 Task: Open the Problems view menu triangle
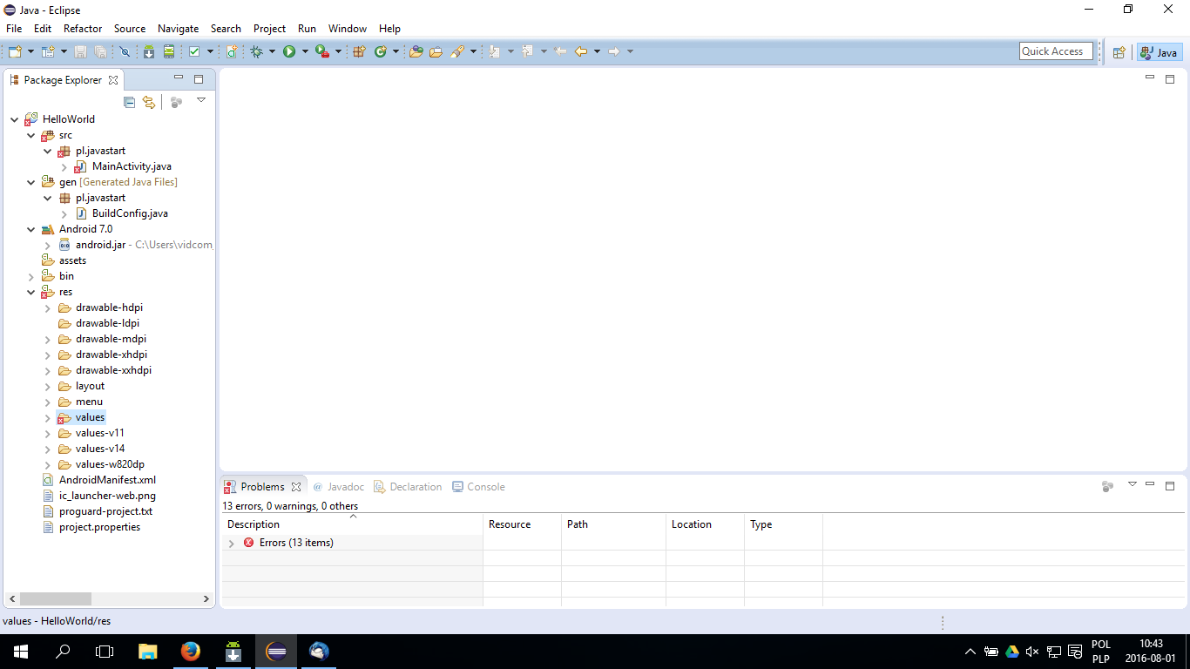click(1133, 484)
